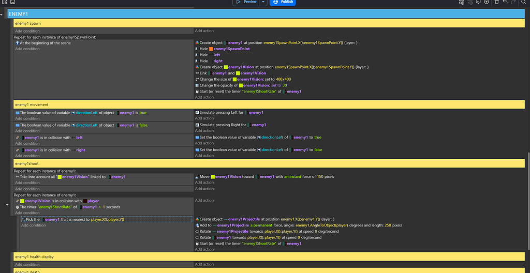Viewport: 530px width, 273px height.
Task: Select the 'enemy1shoot' comment
Action: pos(269,163)
